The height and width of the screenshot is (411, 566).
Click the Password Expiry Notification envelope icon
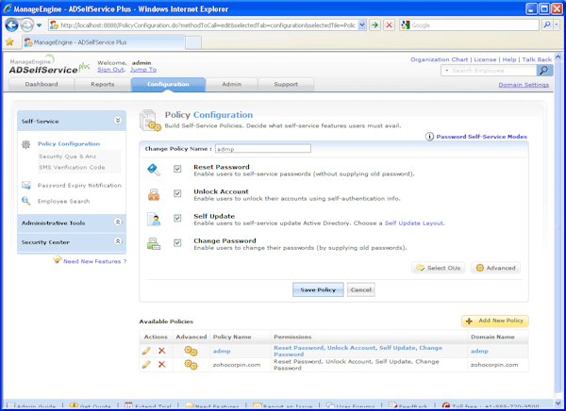pyautogui.click(x=26, y=186)
